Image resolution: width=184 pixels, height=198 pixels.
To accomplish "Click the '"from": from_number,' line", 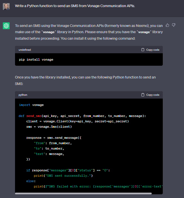I will click(53, 143).
